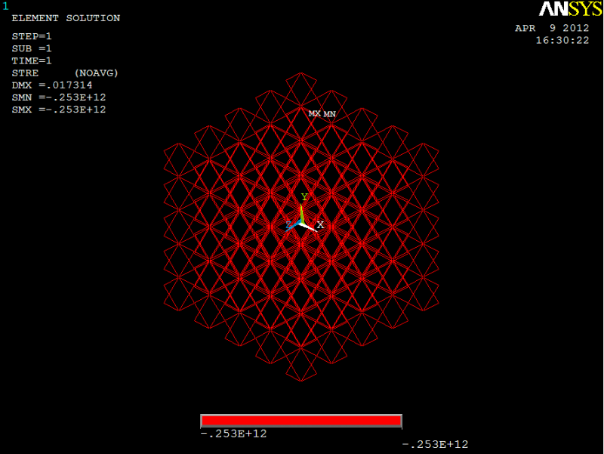Image resolution: width=604 pixels, height=454 pixels.
Task: Click the ELEMENT SOLUTION title text
Action: click(x=66, y=18)
